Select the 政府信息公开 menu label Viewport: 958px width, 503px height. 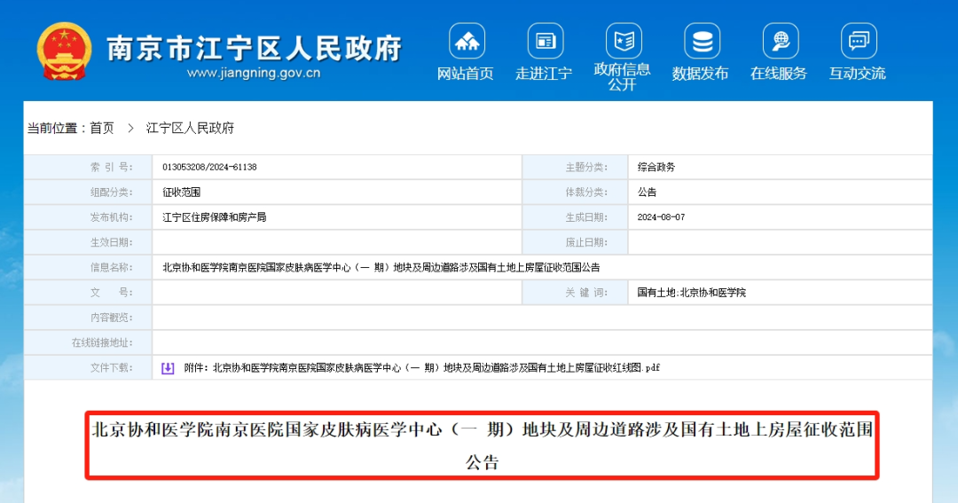tap(622, 77)
